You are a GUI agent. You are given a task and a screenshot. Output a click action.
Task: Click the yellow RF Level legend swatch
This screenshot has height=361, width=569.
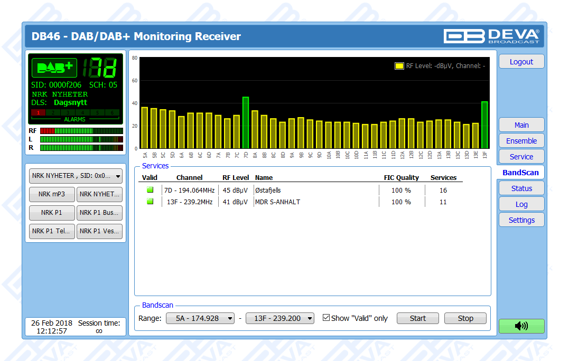pos(399,66)
